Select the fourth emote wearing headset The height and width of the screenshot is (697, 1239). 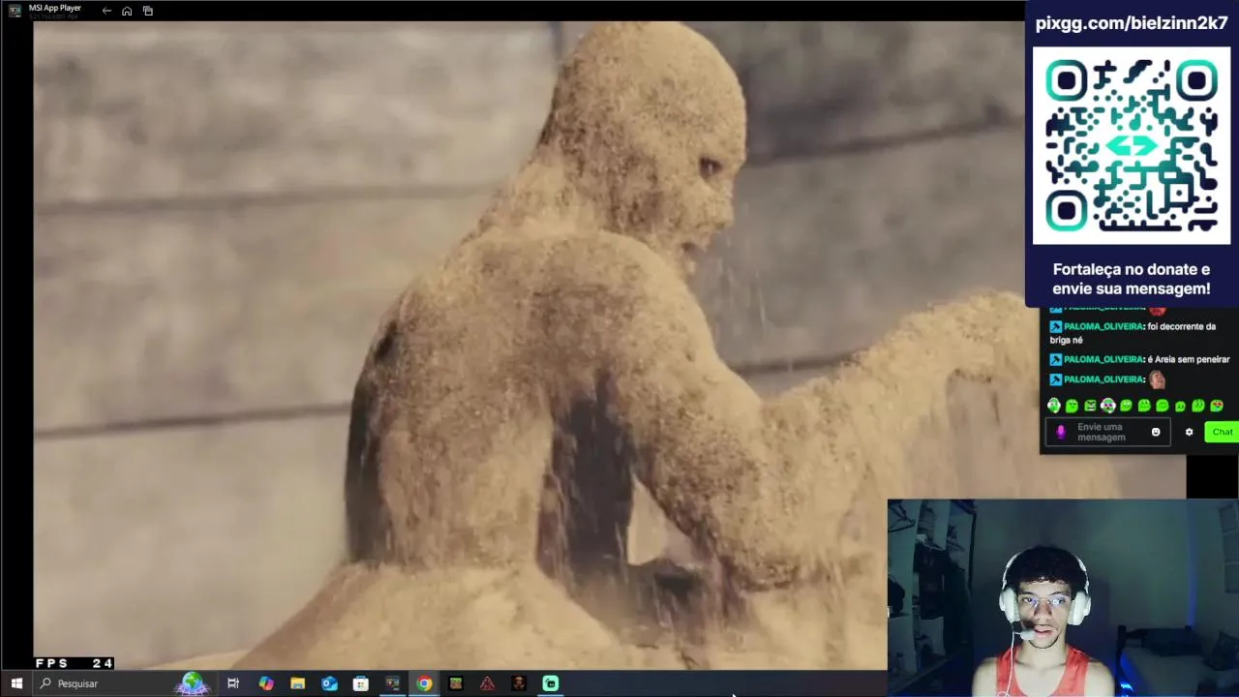click(x=1108, y=406)
